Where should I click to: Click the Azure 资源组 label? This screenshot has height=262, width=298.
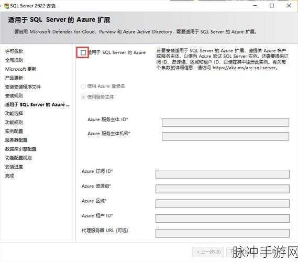click(x=96, y=186)
